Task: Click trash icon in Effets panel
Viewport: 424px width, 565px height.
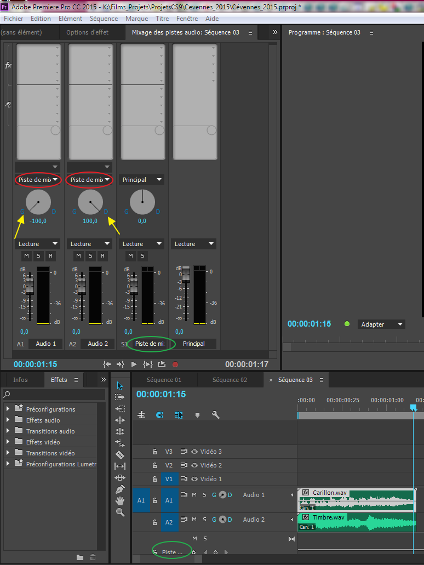Action: (93, 557)
